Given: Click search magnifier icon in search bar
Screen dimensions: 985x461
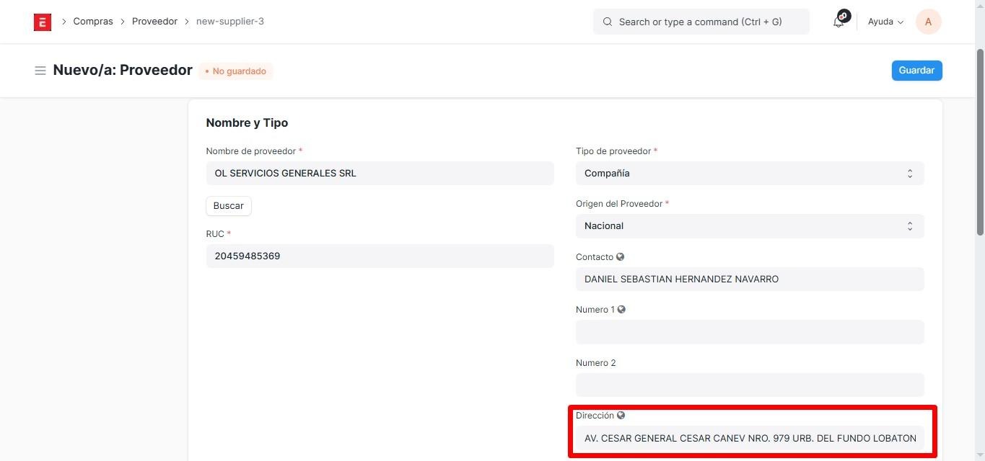Looking at the screenshot, I should pyautogui.click(x=608, y=22).
